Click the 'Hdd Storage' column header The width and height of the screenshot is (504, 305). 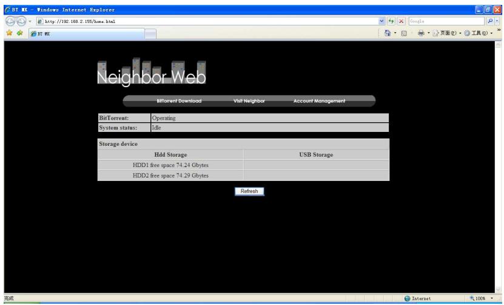click(170, 154)
